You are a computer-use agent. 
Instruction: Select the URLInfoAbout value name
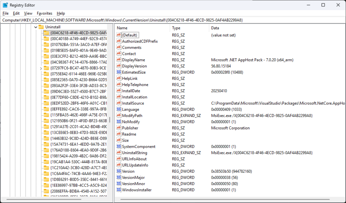pos(134,159)
